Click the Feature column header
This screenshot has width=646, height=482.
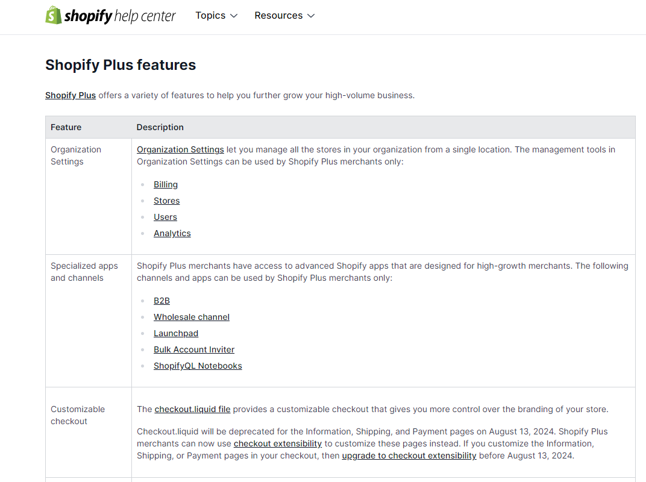[x=66, y=127]
